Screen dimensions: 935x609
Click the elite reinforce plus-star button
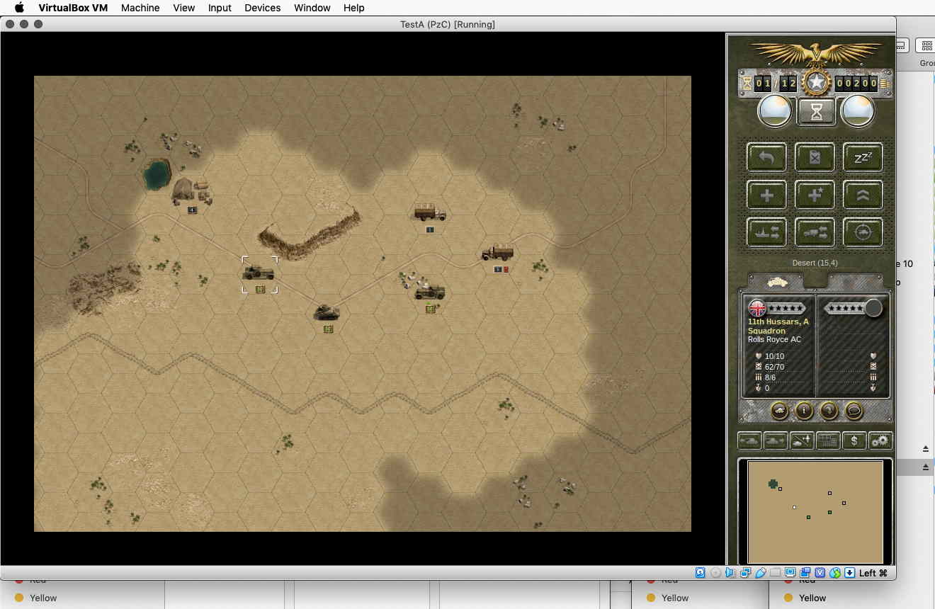(x=815, y=195)
